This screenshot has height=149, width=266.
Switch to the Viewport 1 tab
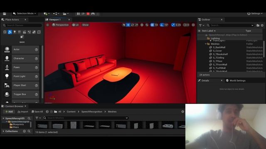[54, 19]
